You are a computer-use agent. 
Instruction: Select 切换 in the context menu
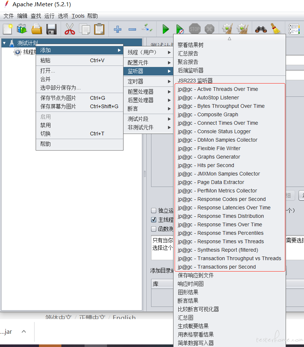[x=80, y=134]
